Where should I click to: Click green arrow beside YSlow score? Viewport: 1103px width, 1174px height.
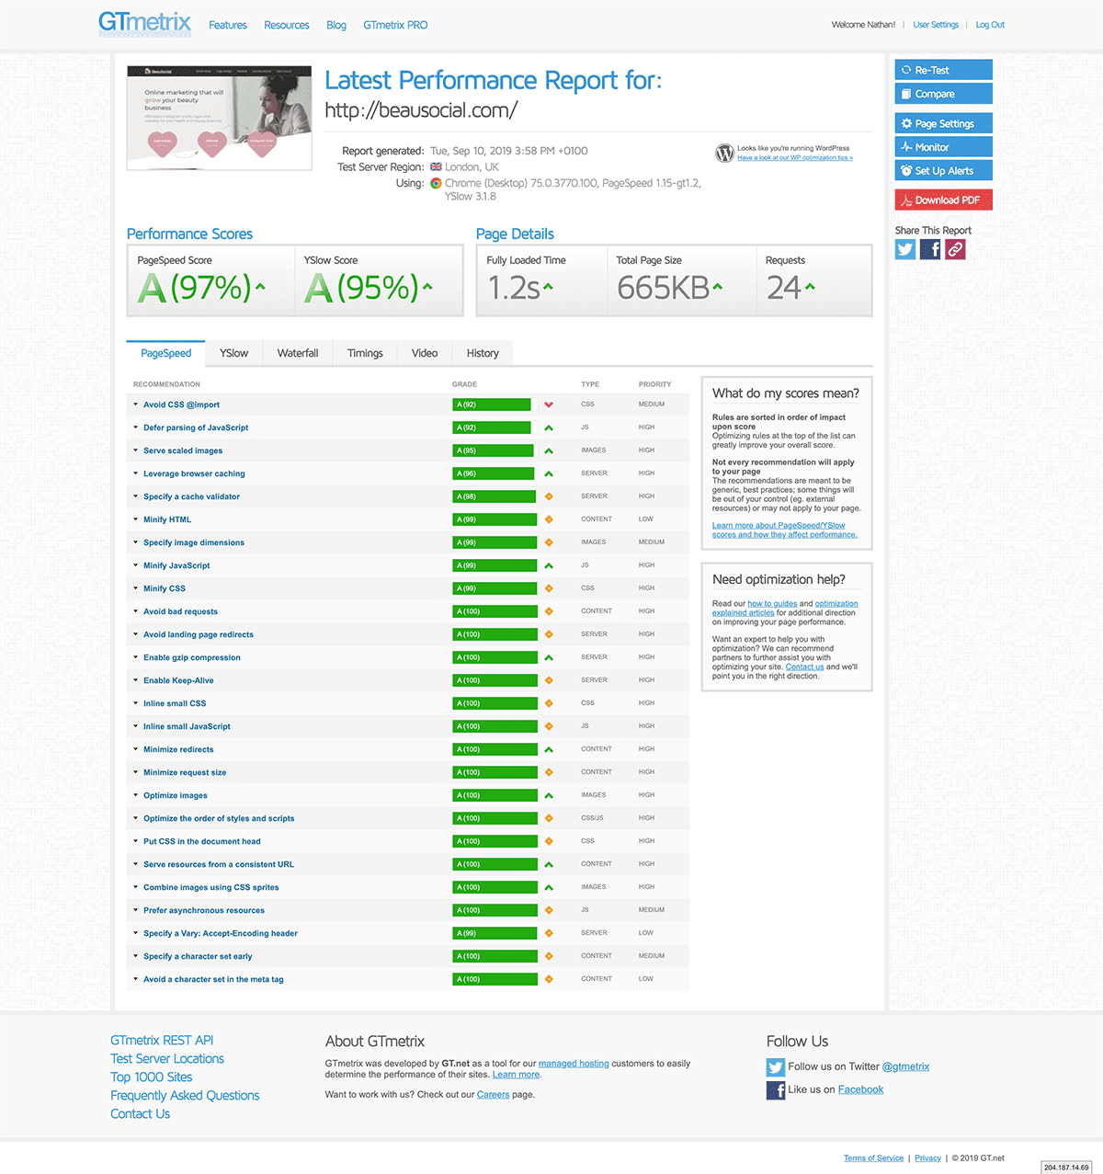click(427, 287)
